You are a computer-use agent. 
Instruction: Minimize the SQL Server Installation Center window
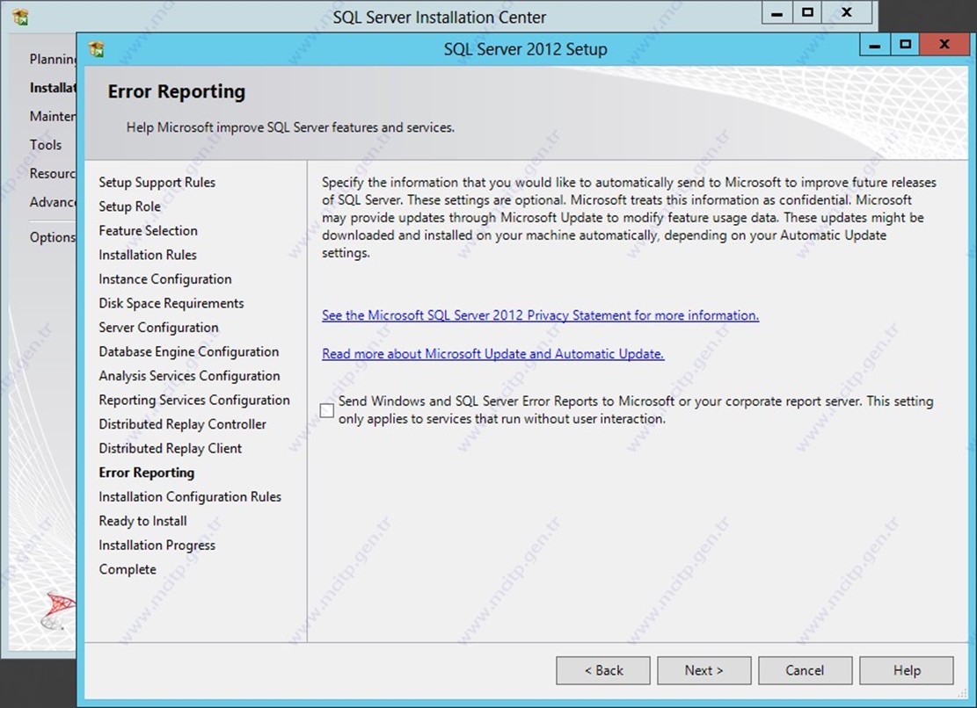click(x=777, y=13)
